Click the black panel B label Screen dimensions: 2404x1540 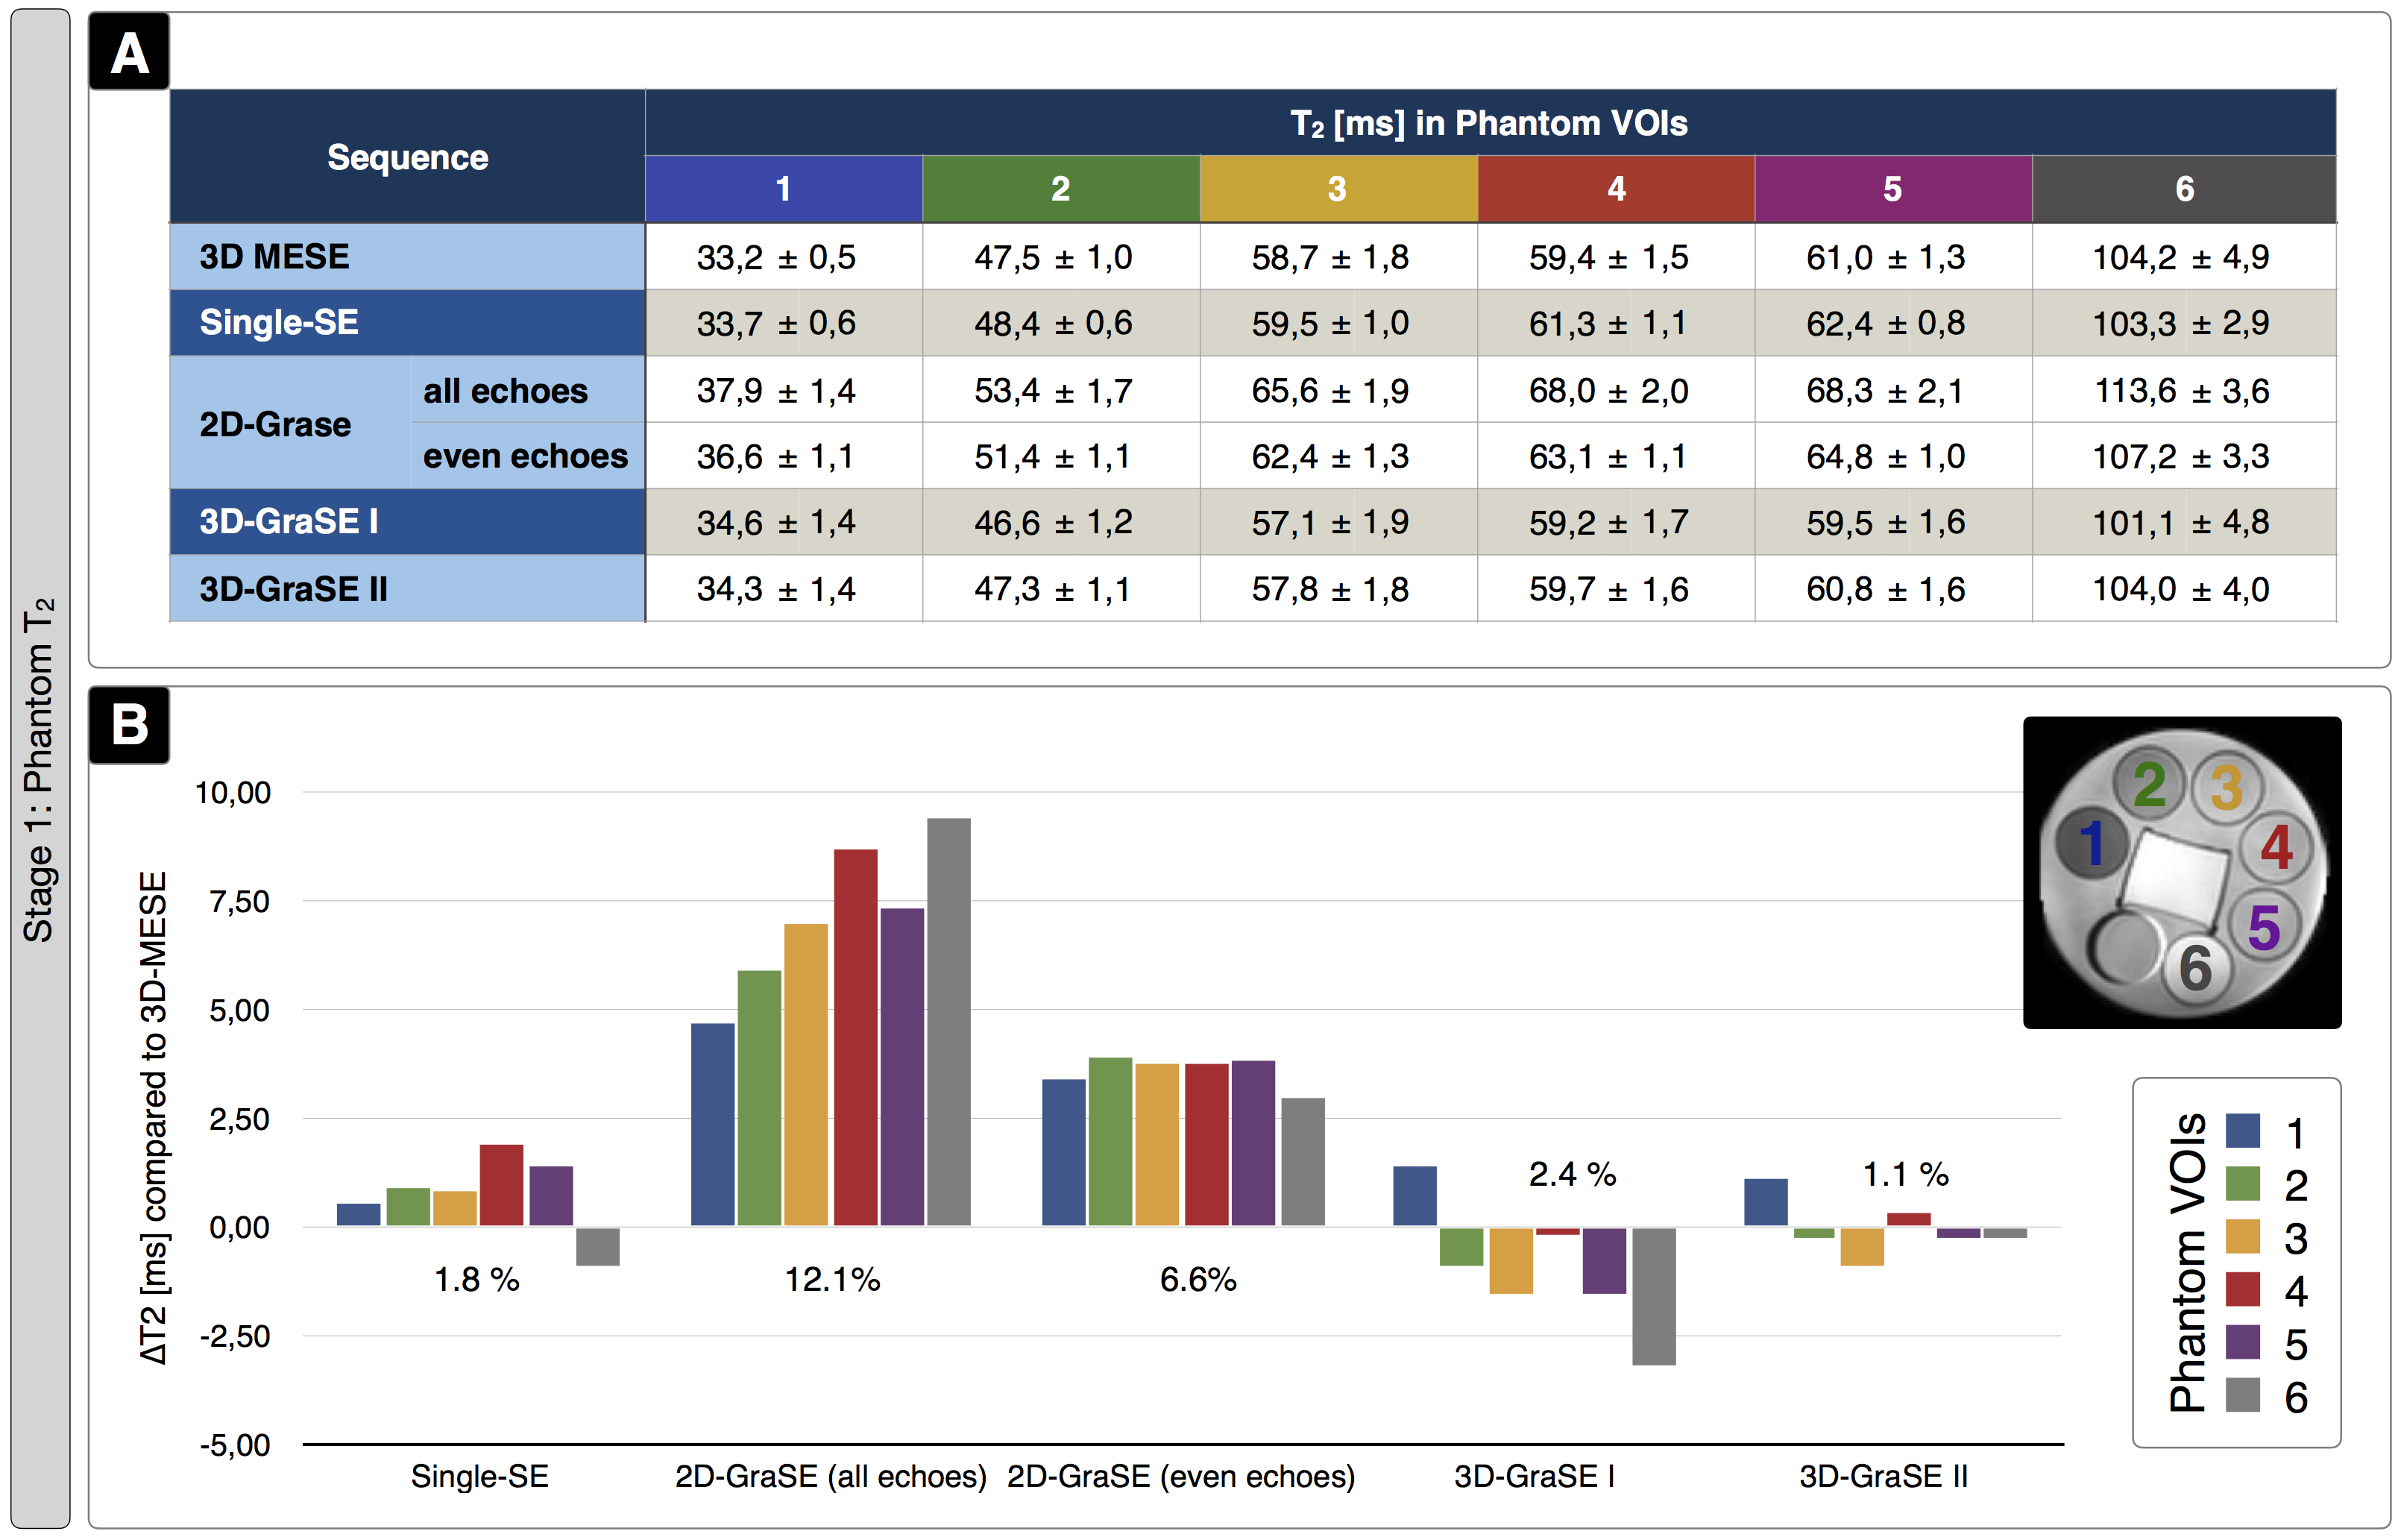pyautogui.click(x=129, y=725)
